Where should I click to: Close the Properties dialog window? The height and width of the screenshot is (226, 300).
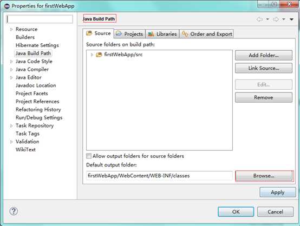coord(290,4)
